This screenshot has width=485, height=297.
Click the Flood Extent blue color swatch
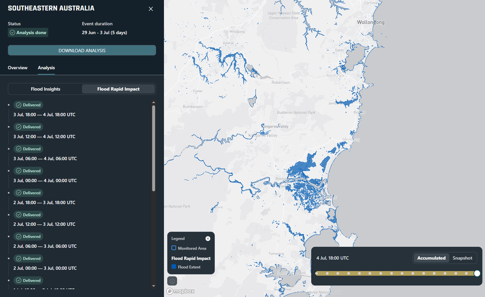coord(174,267)
